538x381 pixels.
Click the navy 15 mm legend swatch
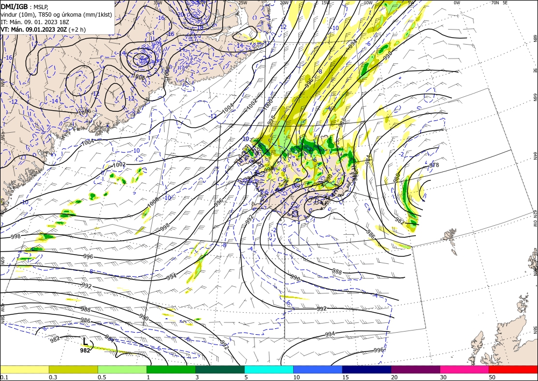[x=367, y=370]
